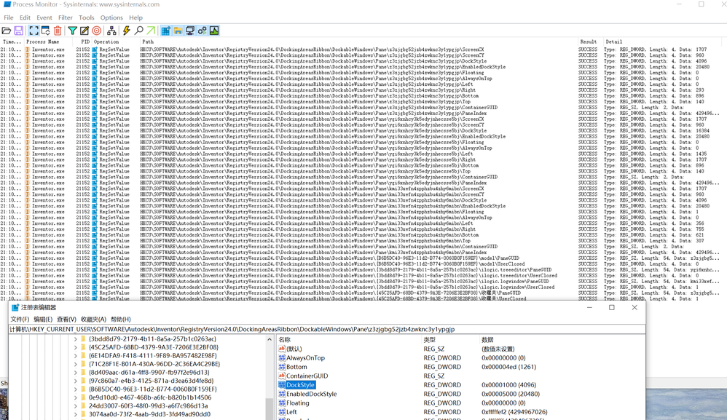Select the 3074aa0d-73f2-4aab-9dd3-3fd49ad90dd0 folder
The height and width of the screenshot is (420, 727).
(x=149, y=414)
